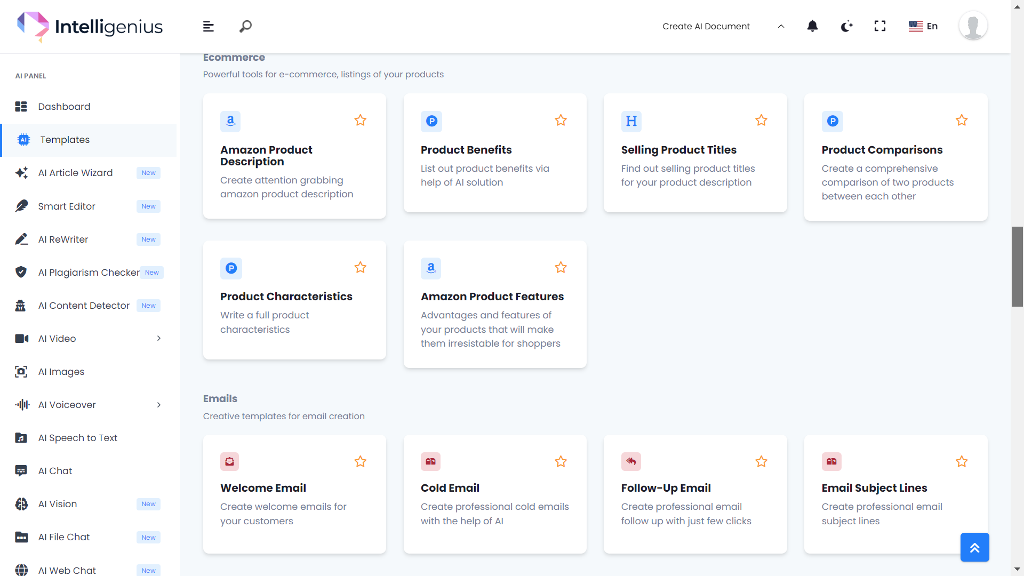Click the user avatar picture
Screen dimensions: 1024x576
pos(973,26)
